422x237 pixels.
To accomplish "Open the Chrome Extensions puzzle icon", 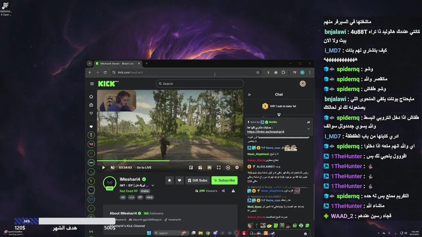I will (283, 72).
